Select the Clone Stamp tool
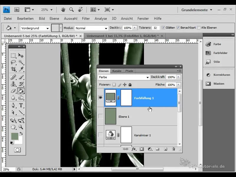The image size is (236, 177). tap(13, 84)
